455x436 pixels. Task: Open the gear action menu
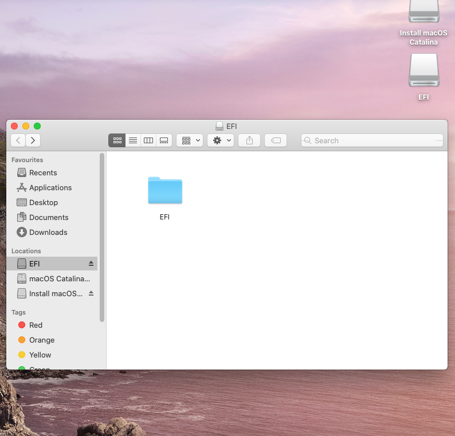click(221, 140)
